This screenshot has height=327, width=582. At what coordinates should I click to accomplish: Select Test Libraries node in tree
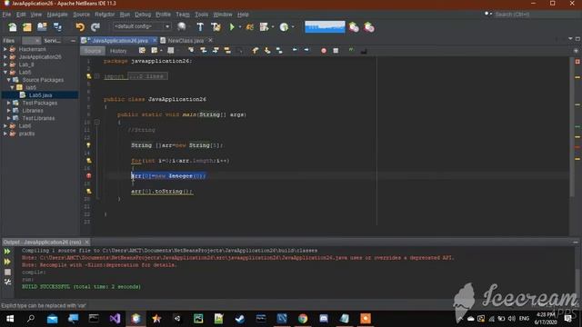click(x=38, y=118)
